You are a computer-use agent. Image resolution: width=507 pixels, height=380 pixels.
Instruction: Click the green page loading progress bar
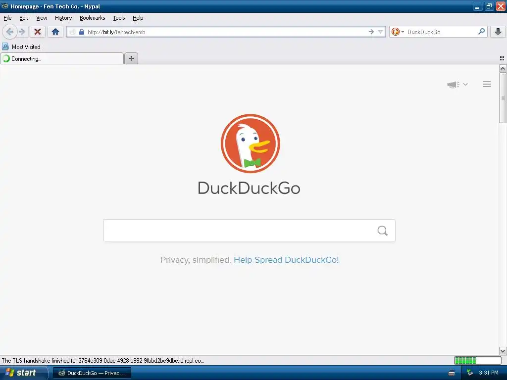478,360
